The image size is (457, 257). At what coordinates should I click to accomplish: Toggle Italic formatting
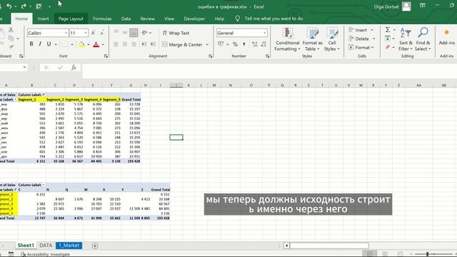point(40,44)
